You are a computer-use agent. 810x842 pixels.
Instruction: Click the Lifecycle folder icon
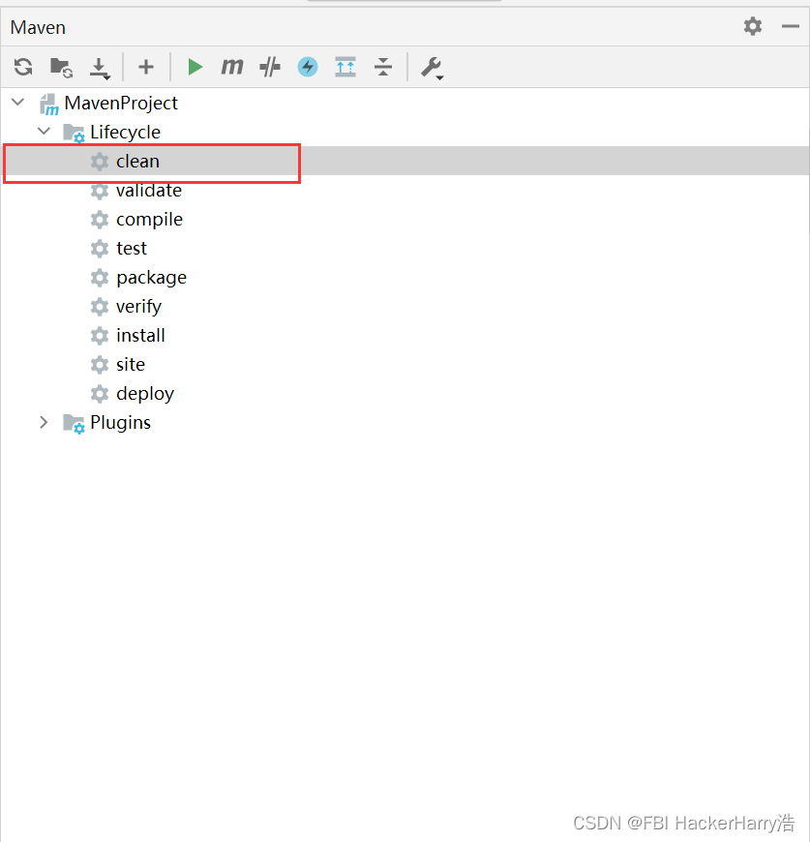(74, 133)
